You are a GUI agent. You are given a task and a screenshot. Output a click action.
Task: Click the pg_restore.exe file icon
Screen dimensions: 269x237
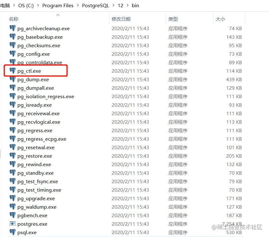13,155
